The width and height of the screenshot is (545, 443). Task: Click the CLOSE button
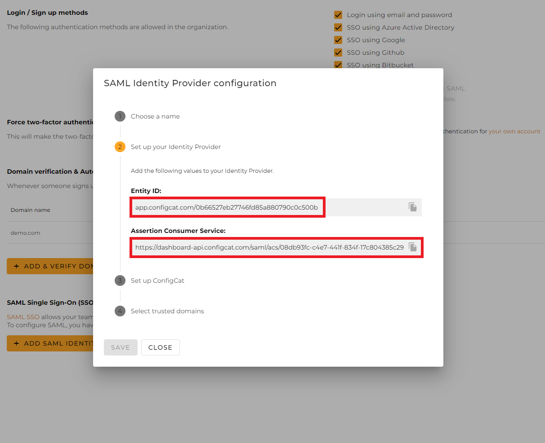pyautogui.click(x=160, y=347)
